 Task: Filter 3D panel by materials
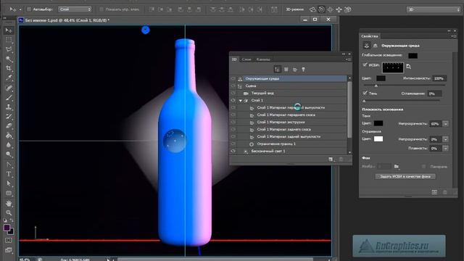coord(295,70)
